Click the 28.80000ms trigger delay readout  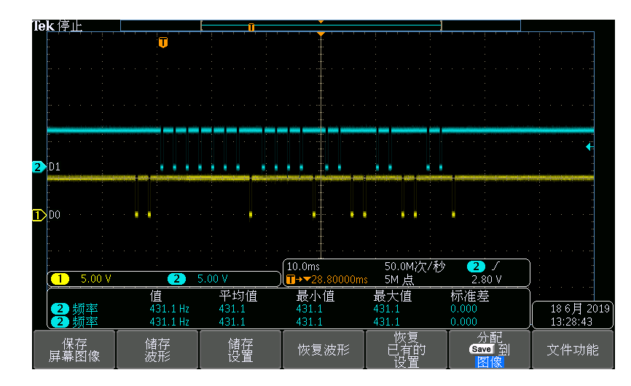[340, 280]
